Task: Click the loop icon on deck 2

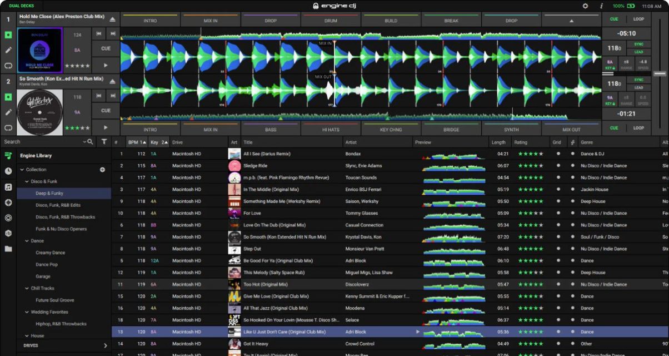Action: pyautogui.click(x=7, y=127)
